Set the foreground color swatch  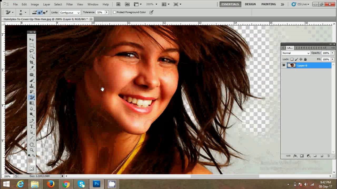[30, 160]
